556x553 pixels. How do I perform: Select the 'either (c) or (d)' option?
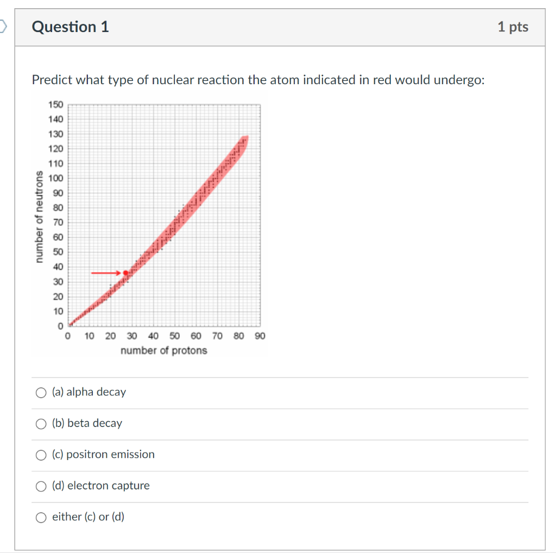[41, 518]
